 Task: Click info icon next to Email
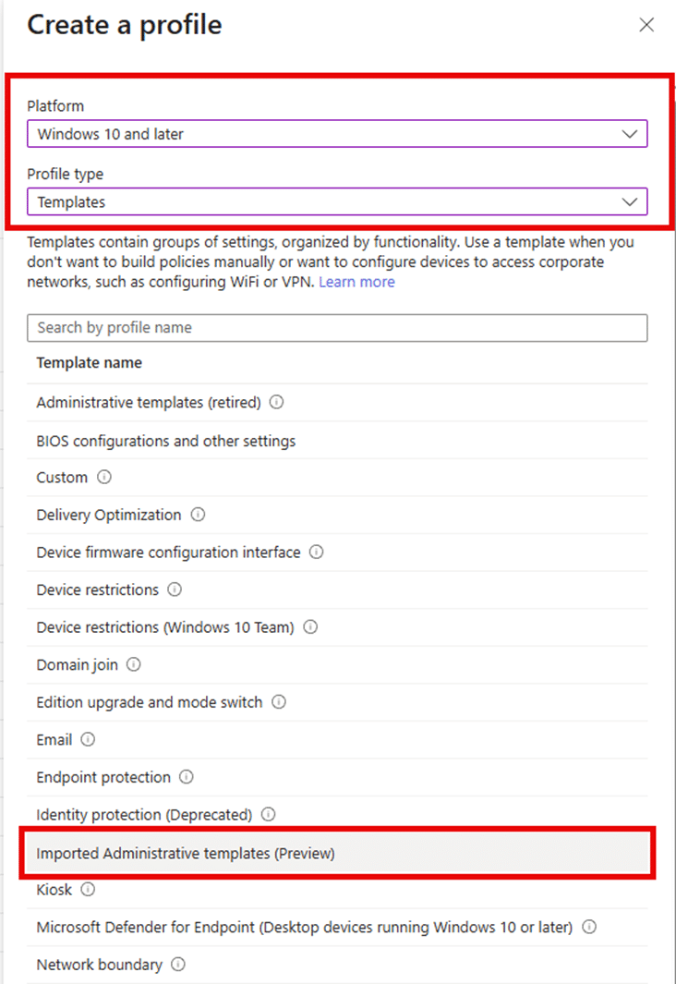click(x=88, y=739)
